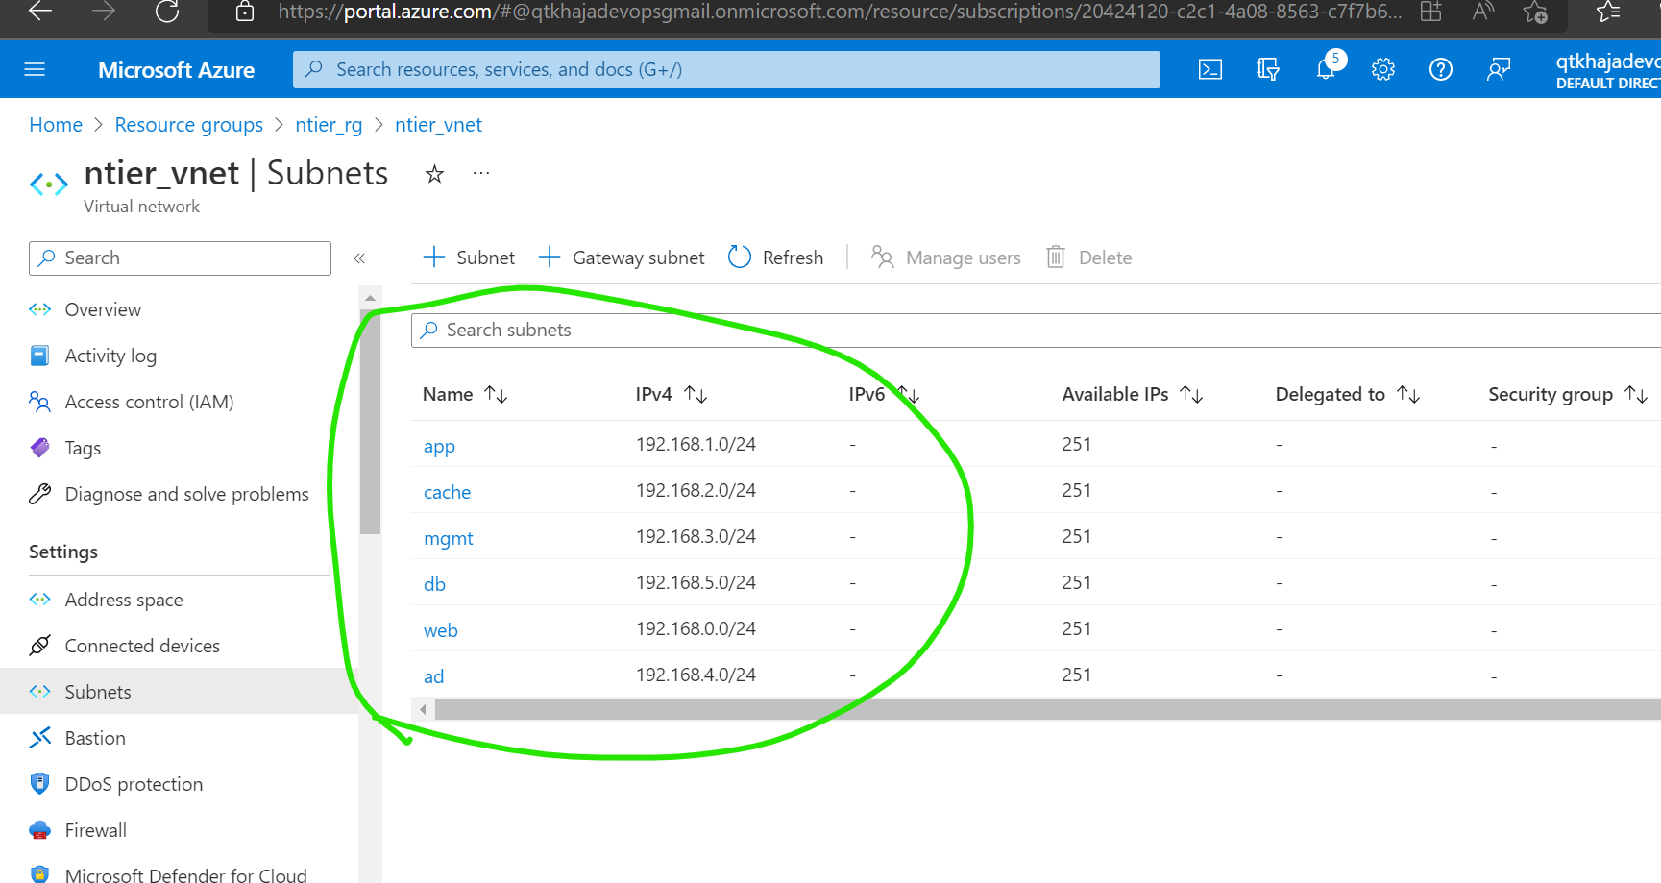Open the Directories and subscriptions filter icon
Image resolution: width=1661 pixels, height=883 pixels.
(x=1268, y=69)
